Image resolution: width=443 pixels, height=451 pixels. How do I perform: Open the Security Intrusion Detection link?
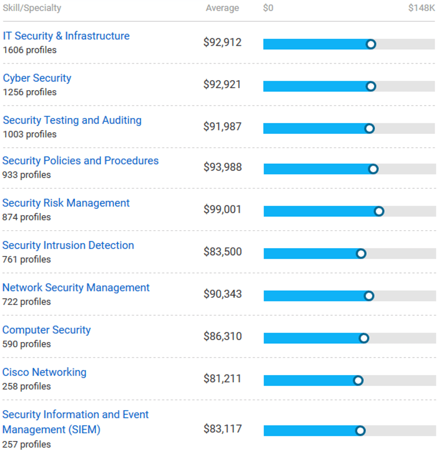(68, 245)
